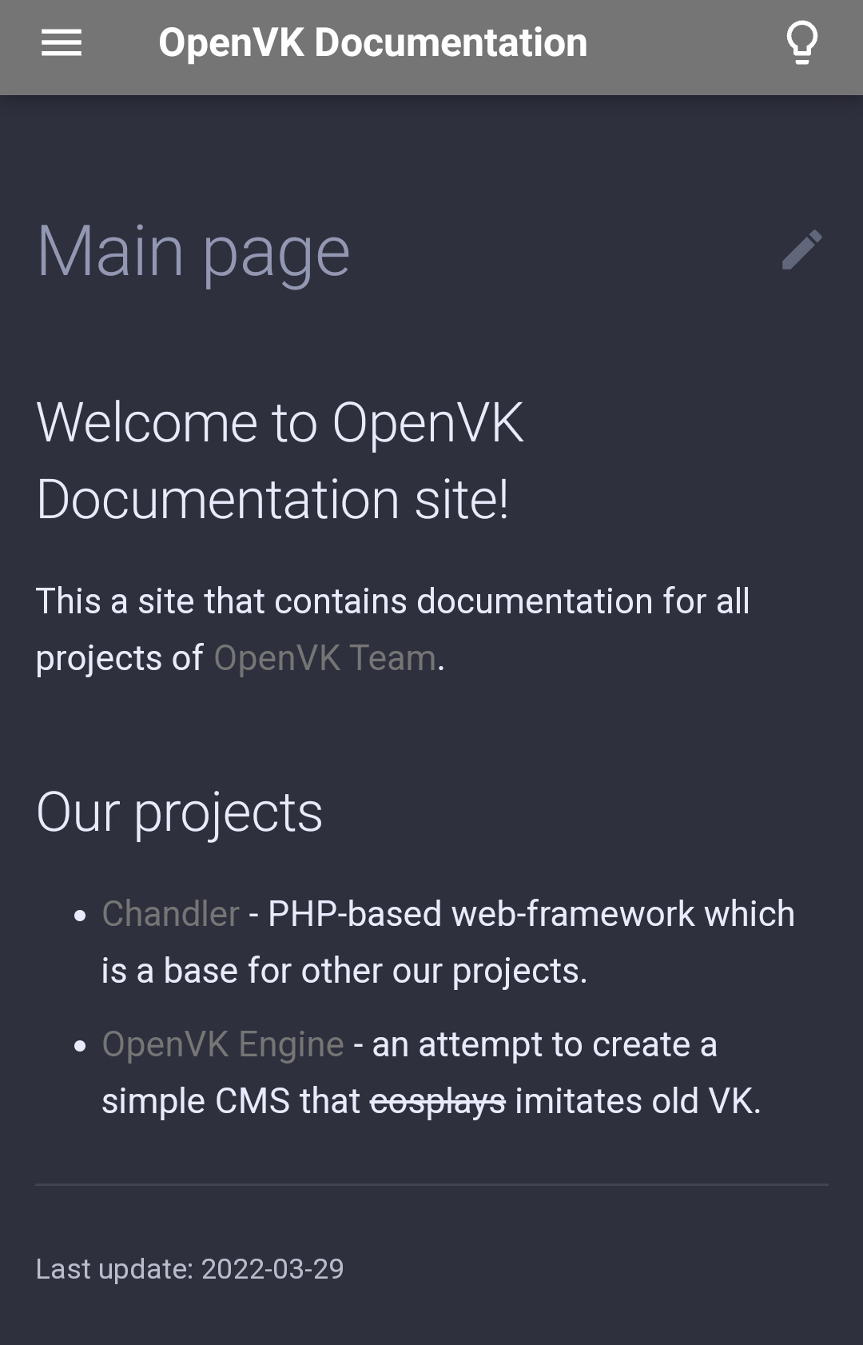This screenshot has height=1345, width=863.
Task: Follow the Chandler project link
Action: click(170, 913)
